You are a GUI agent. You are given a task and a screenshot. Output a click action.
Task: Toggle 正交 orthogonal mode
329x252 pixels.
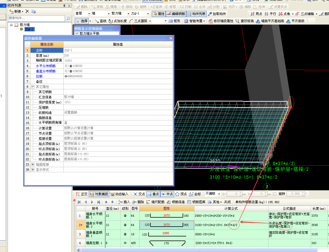(x=82, y=194)
